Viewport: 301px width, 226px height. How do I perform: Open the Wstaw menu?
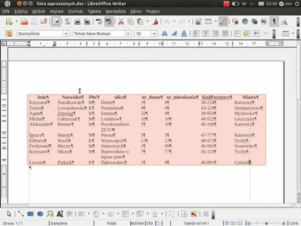click(x=57, y=11)
